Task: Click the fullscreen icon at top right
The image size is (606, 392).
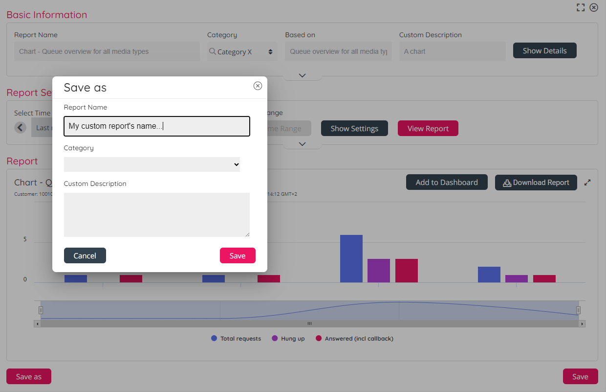Action: click(581, 7)
